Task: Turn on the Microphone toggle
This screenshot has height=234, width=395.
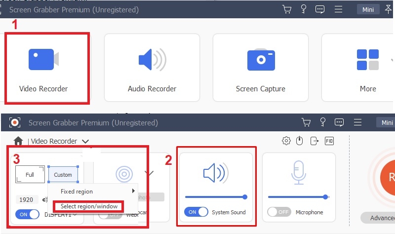Action: pyautogui.click(x=279, y=212)
